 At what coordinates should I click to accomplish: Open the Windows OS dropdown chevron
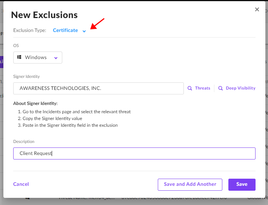(56, 58)
